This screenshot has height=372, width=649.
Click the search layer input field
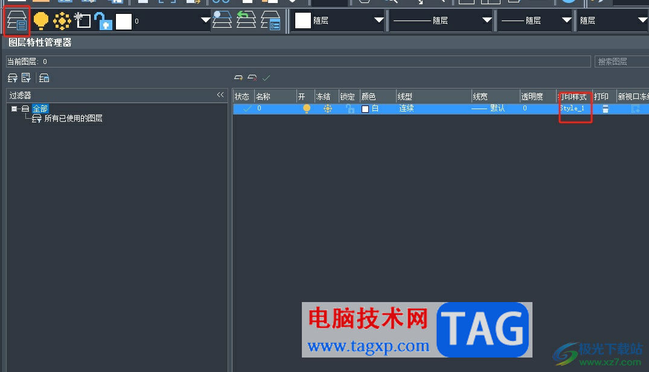[x=622, y=61]
